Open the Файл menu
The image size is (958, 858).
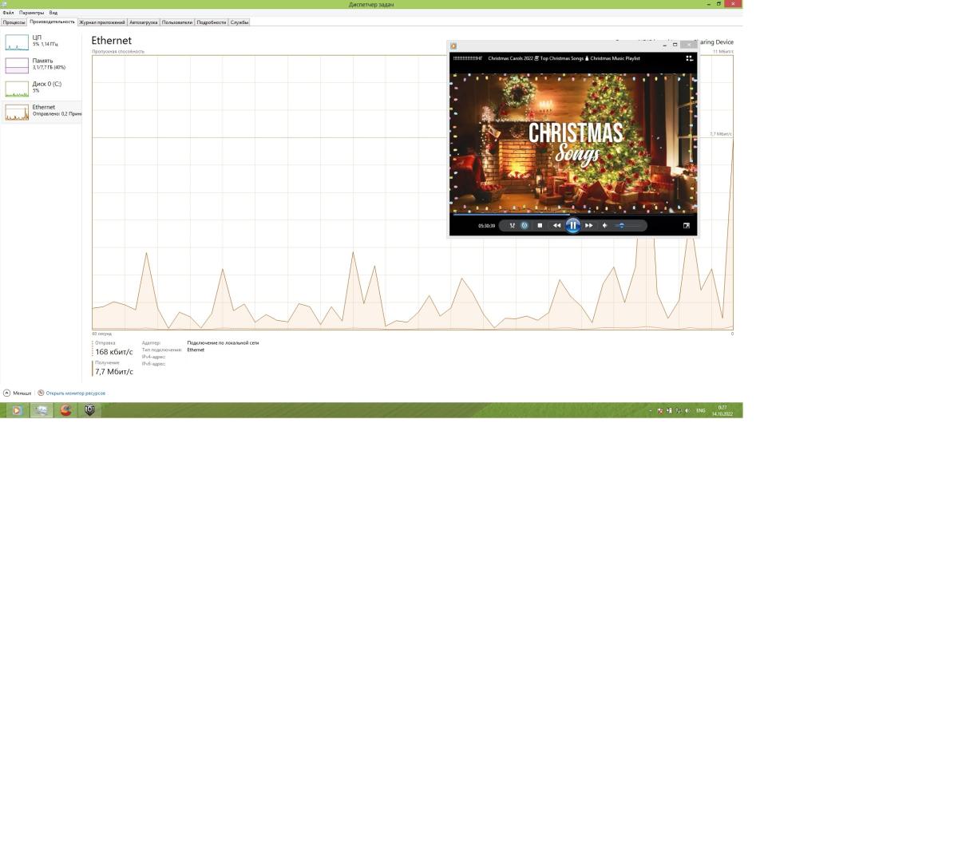point(8,13)
